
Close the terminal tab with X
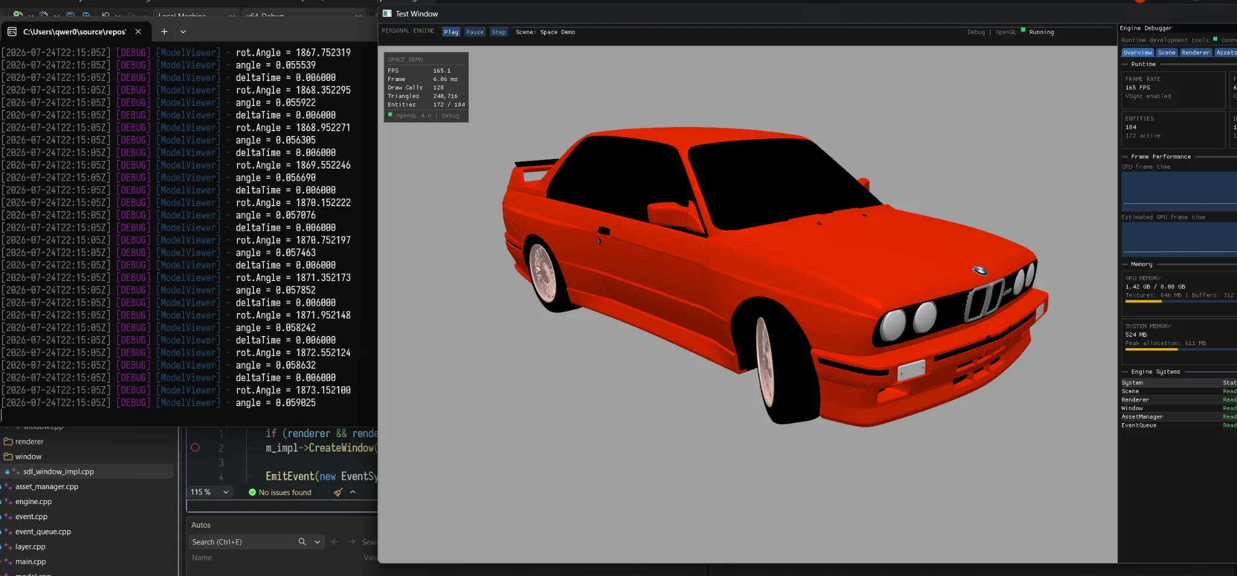(x=138, y=31)
